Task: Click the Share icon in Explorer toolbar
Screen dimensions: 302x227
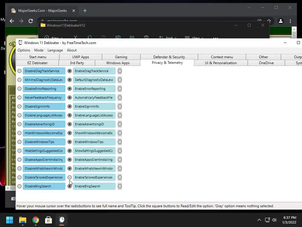Action: (x=132, y=37)
